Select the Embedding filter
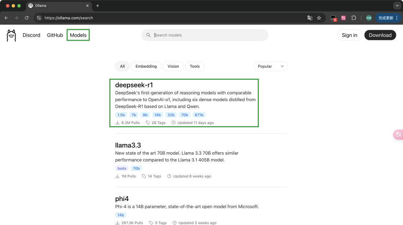Viewport: 403px width, 225px height. tap(146, 66)
